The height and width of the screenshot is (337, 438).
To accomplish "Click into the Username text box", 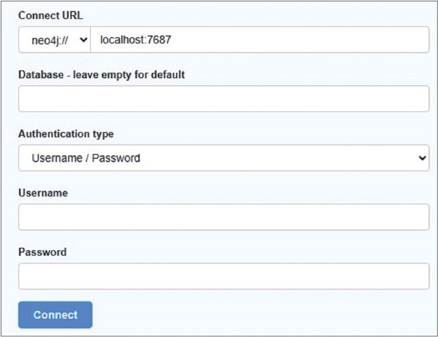I will click(223, 217).
